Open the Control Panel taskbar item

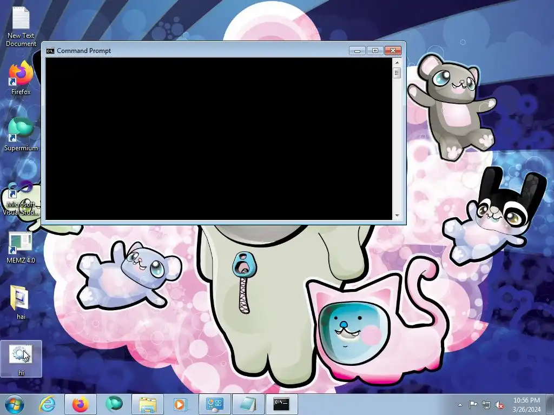click(x=214, y=404)
